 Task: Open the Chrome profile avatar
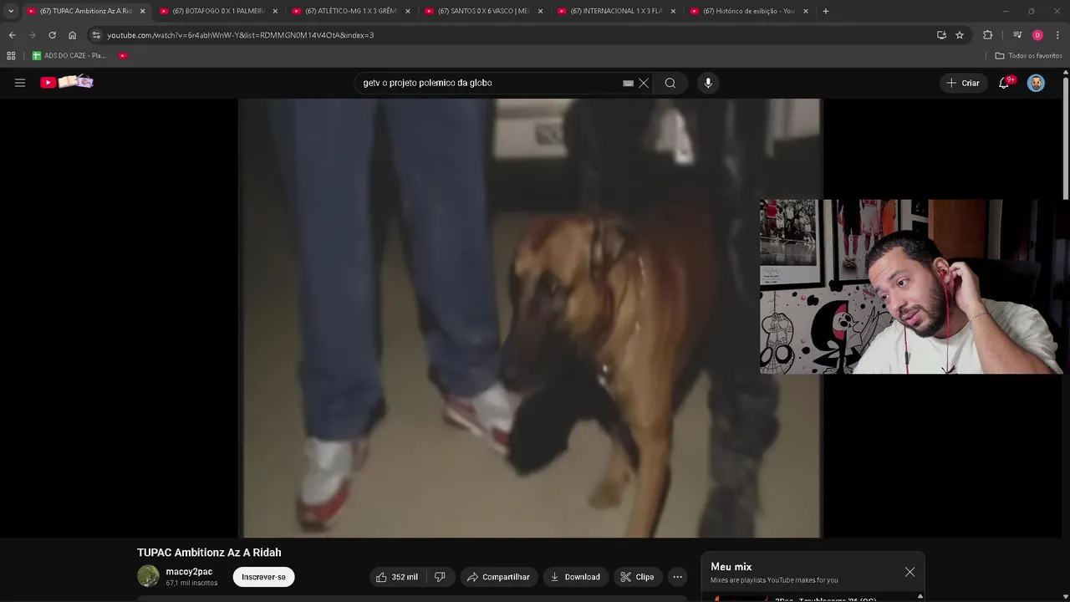click(x=1037, y=35)
